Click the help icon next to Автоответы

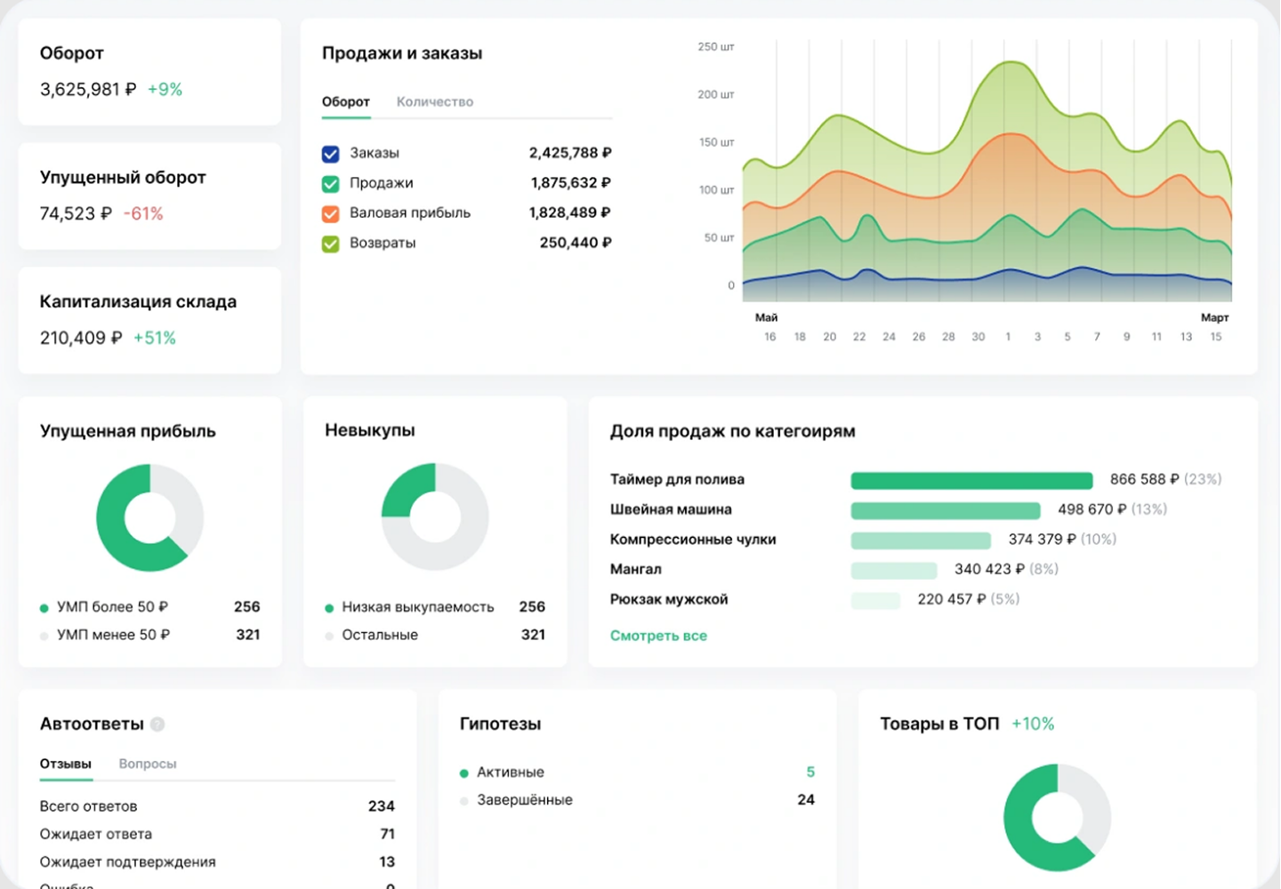[x=158, y=724]
